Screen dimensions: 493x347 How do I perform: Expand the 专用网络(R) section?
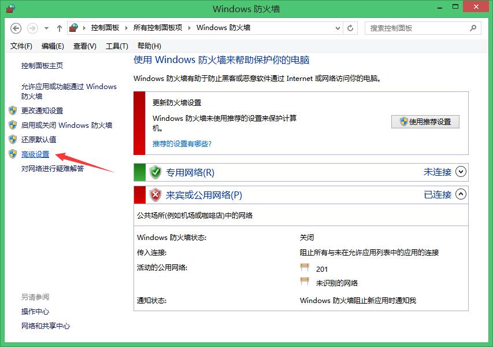461,172
